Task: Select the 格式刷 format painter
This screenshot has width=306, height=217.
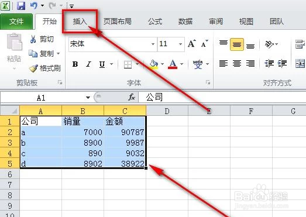Action: coord(44,68)
